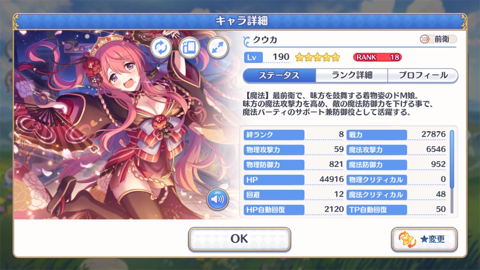The image size is (480, 270).
Task: Tap the circular refresh arrows icon
Action: pyautogui.click(x=161, y=47)
